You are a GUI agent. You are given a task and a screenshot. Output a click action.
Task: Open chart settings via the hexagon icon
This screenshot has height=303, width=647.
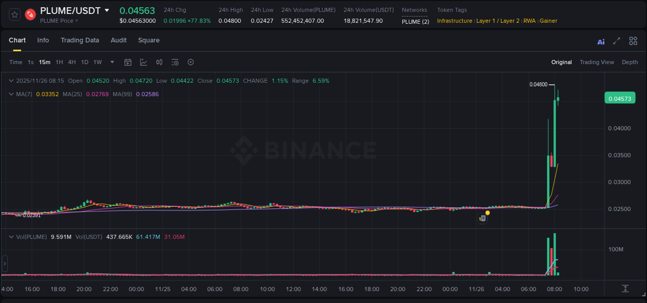[190, 62]
